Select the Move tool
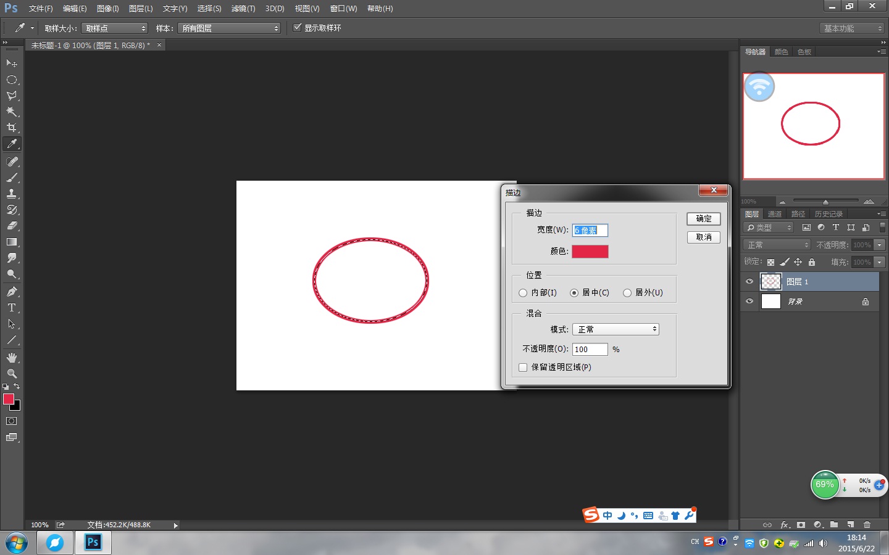 [x=12, y=64]
